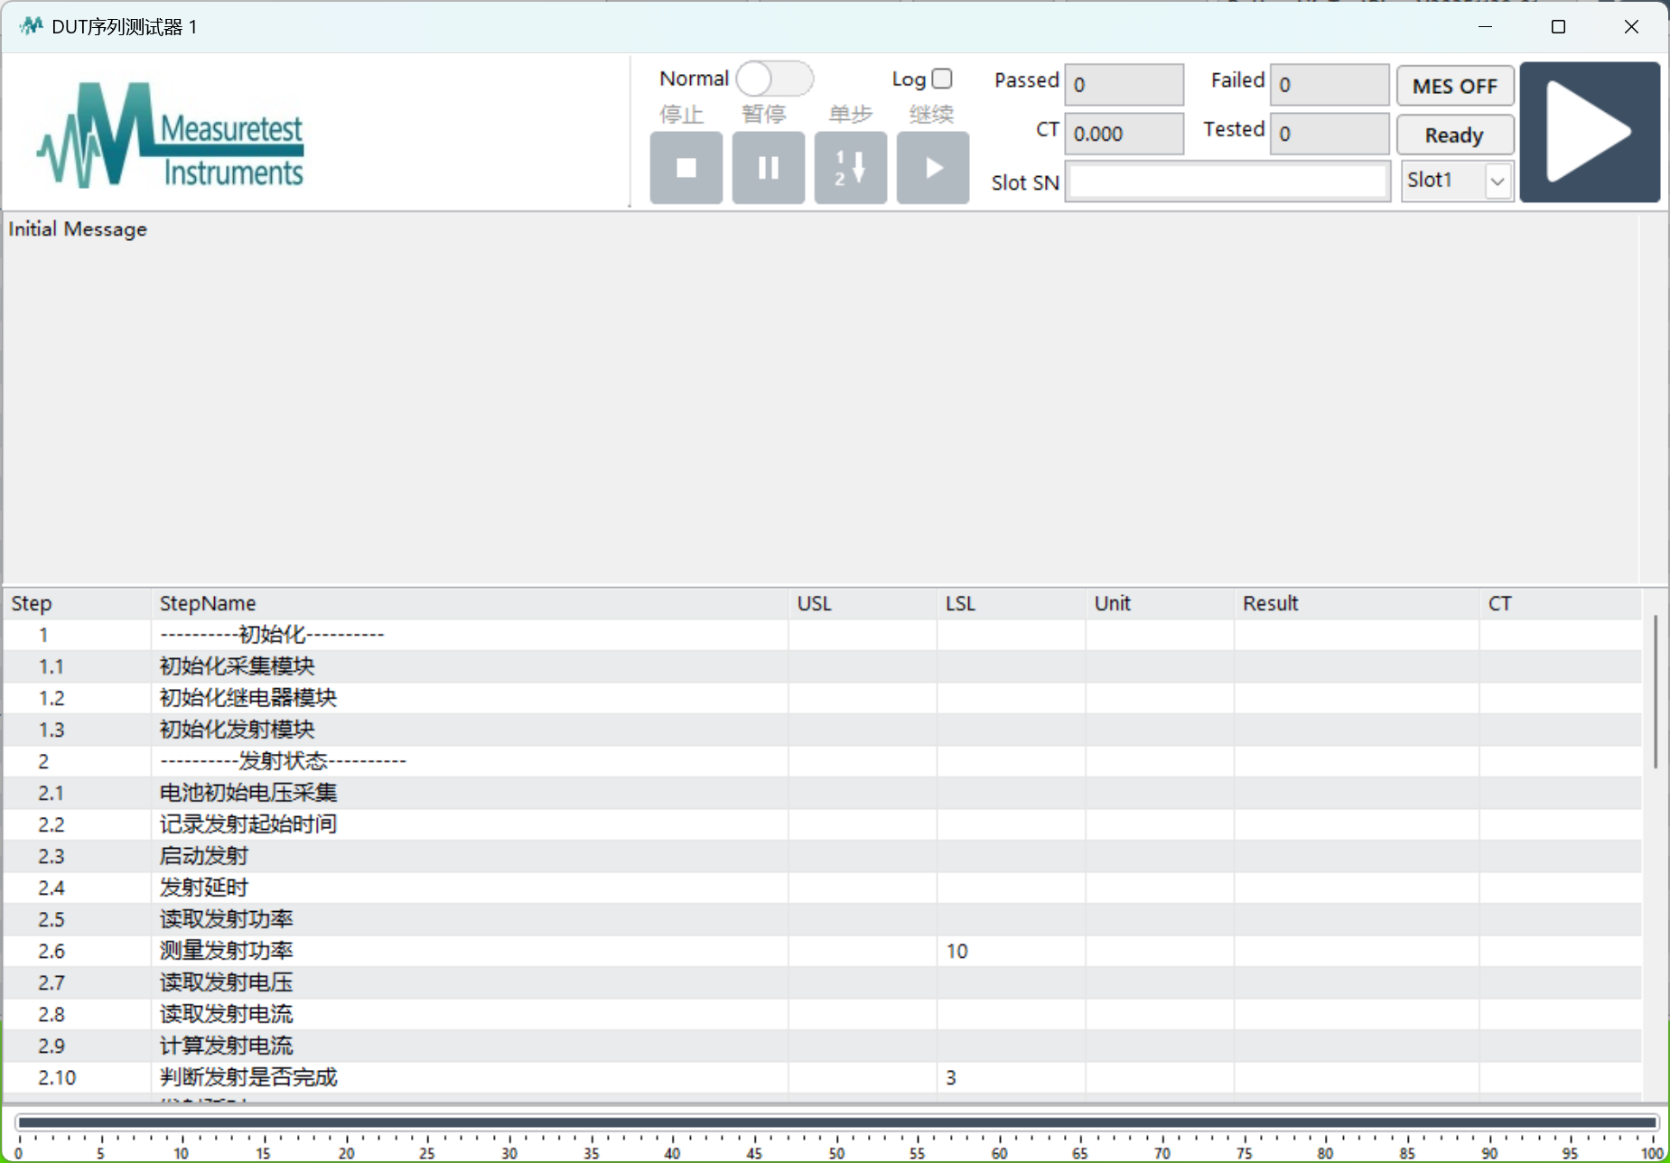
Task: Click the stop (停止) square button
Action: tap(686, 168)
